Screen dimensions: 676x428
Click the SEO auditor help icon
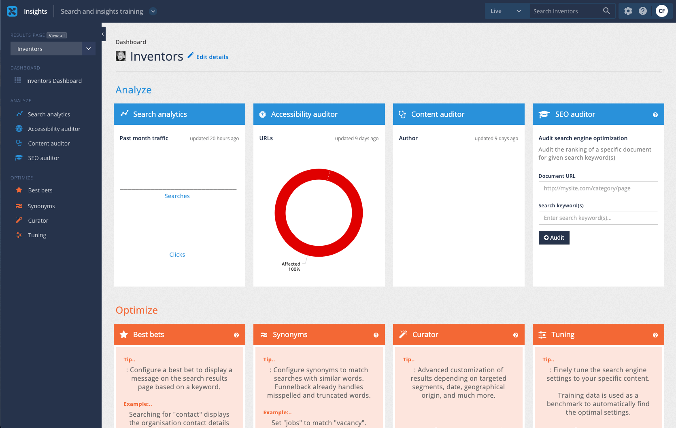tap(655, 115)
